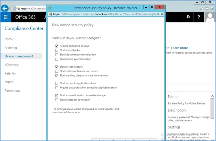Click the padlock security icon in popup address bar

162,14
